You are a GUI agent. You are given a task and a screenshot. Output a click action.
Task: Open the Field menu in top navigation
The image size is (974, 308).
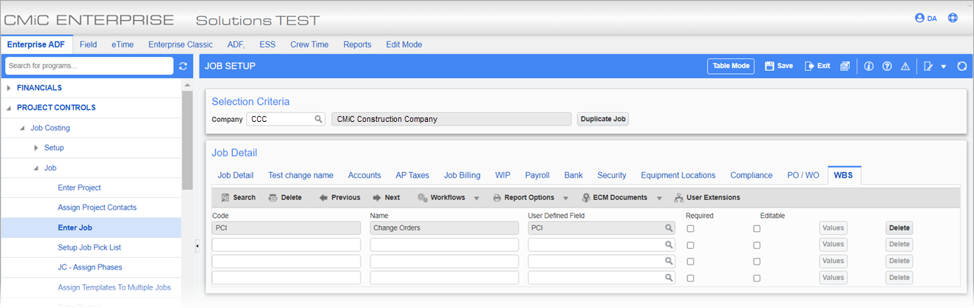point(89,44)
